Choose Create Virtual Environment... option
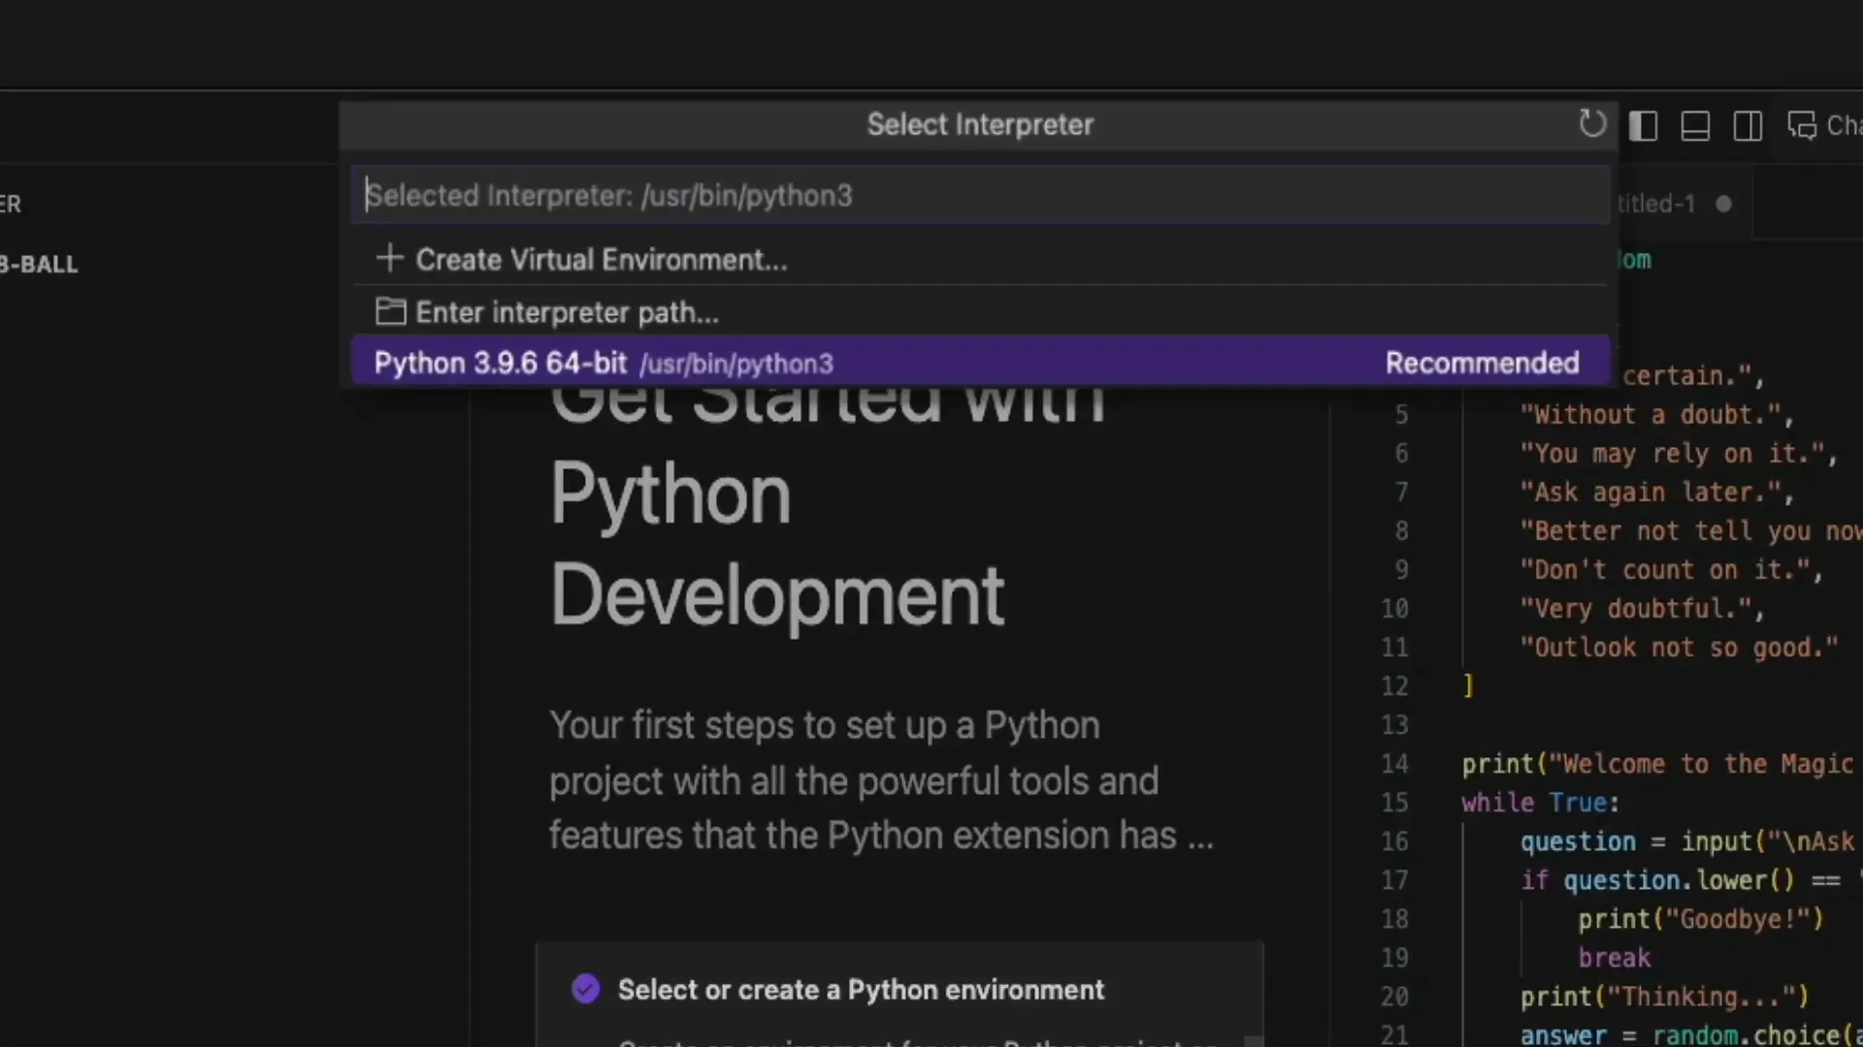 pos(980,259)
